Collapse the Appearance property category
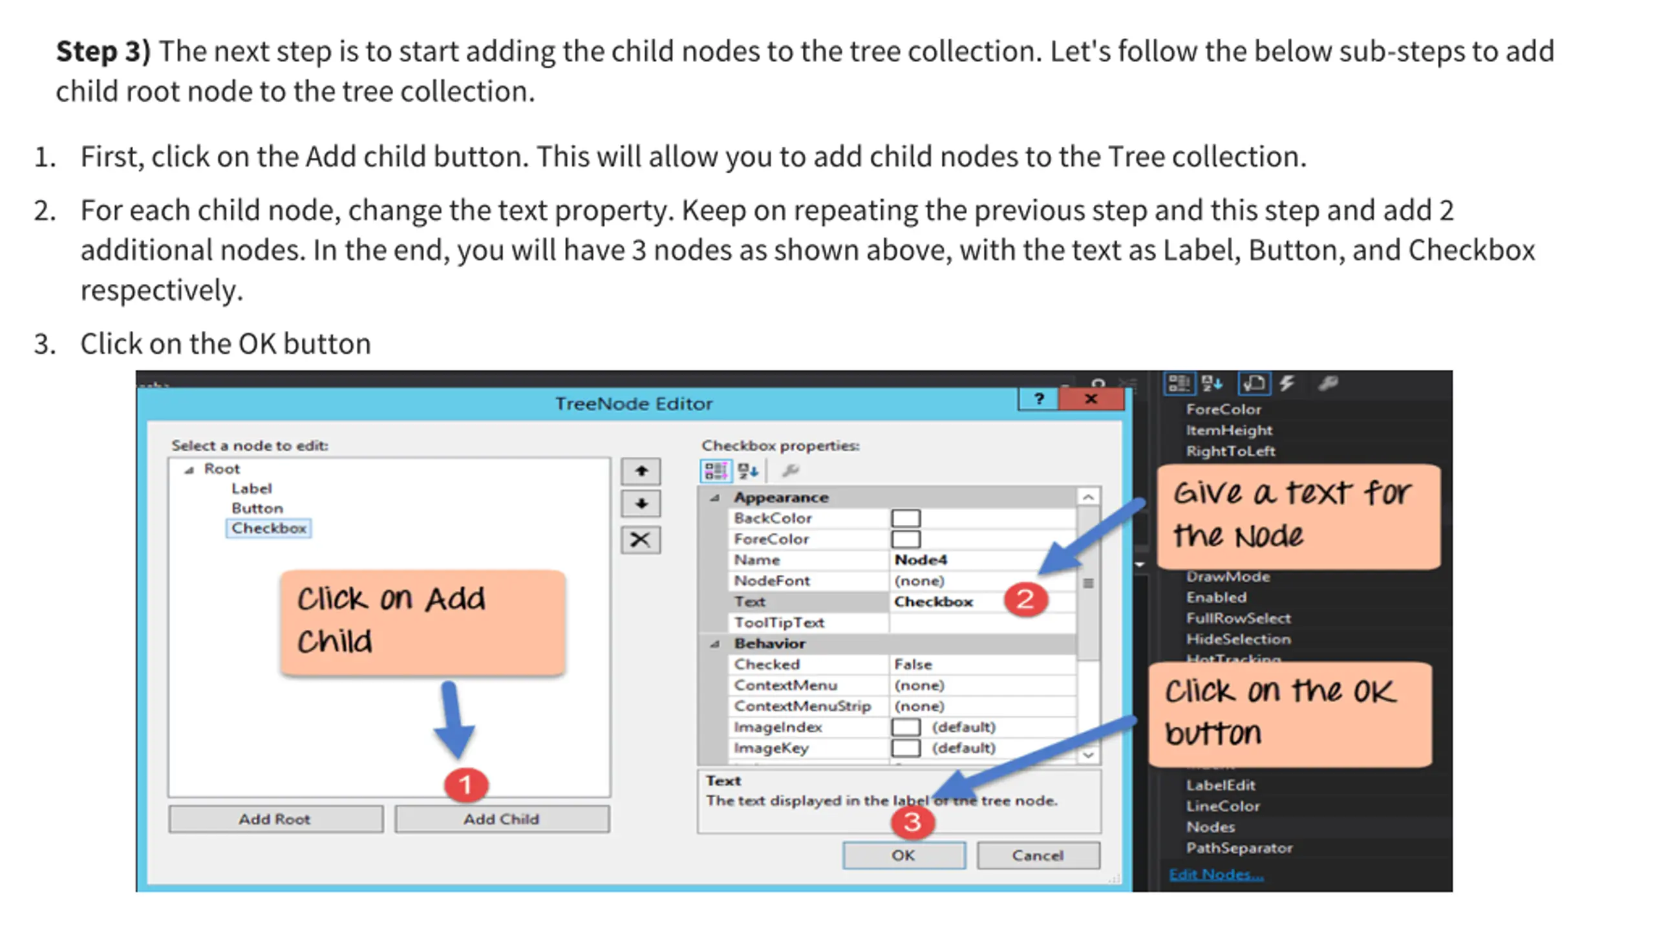The height and width of the screenshot is (931, 1655). (715, 498)
